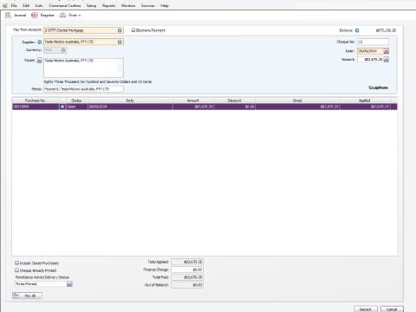Viewport: 416px width, 312px height.
Task: Open the Setup menu
Action: pyautogui.click(x=91, y=5)
